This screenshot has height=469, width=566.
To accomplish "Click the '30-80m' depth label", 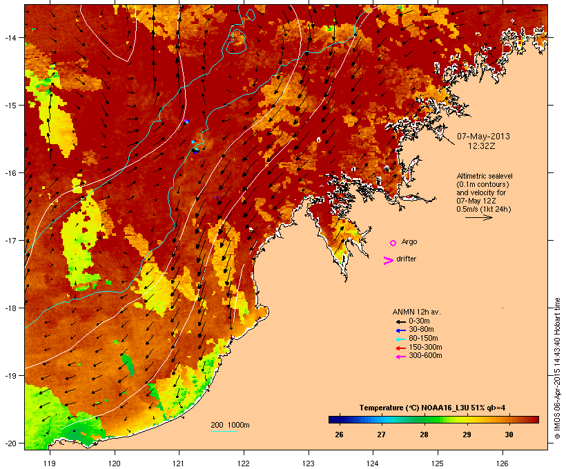I will (x=421, y=330).
